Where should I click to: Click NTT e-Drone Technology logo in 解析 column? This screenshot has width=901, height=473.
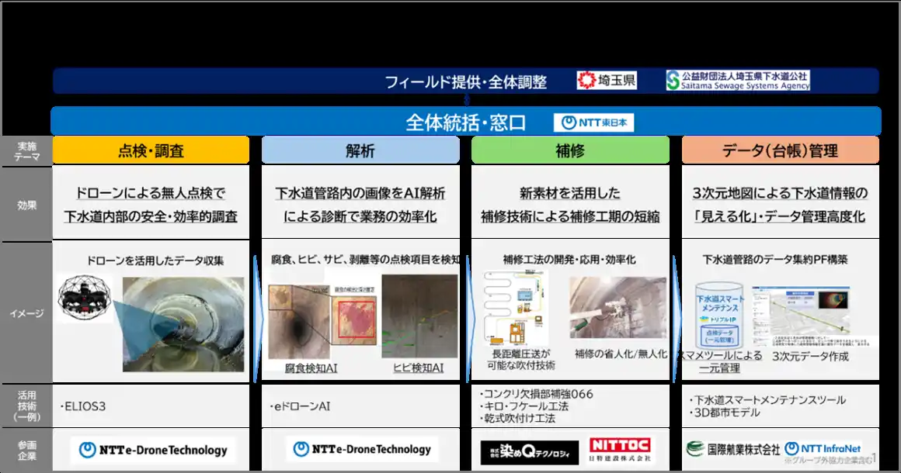[x=362, y=449]
